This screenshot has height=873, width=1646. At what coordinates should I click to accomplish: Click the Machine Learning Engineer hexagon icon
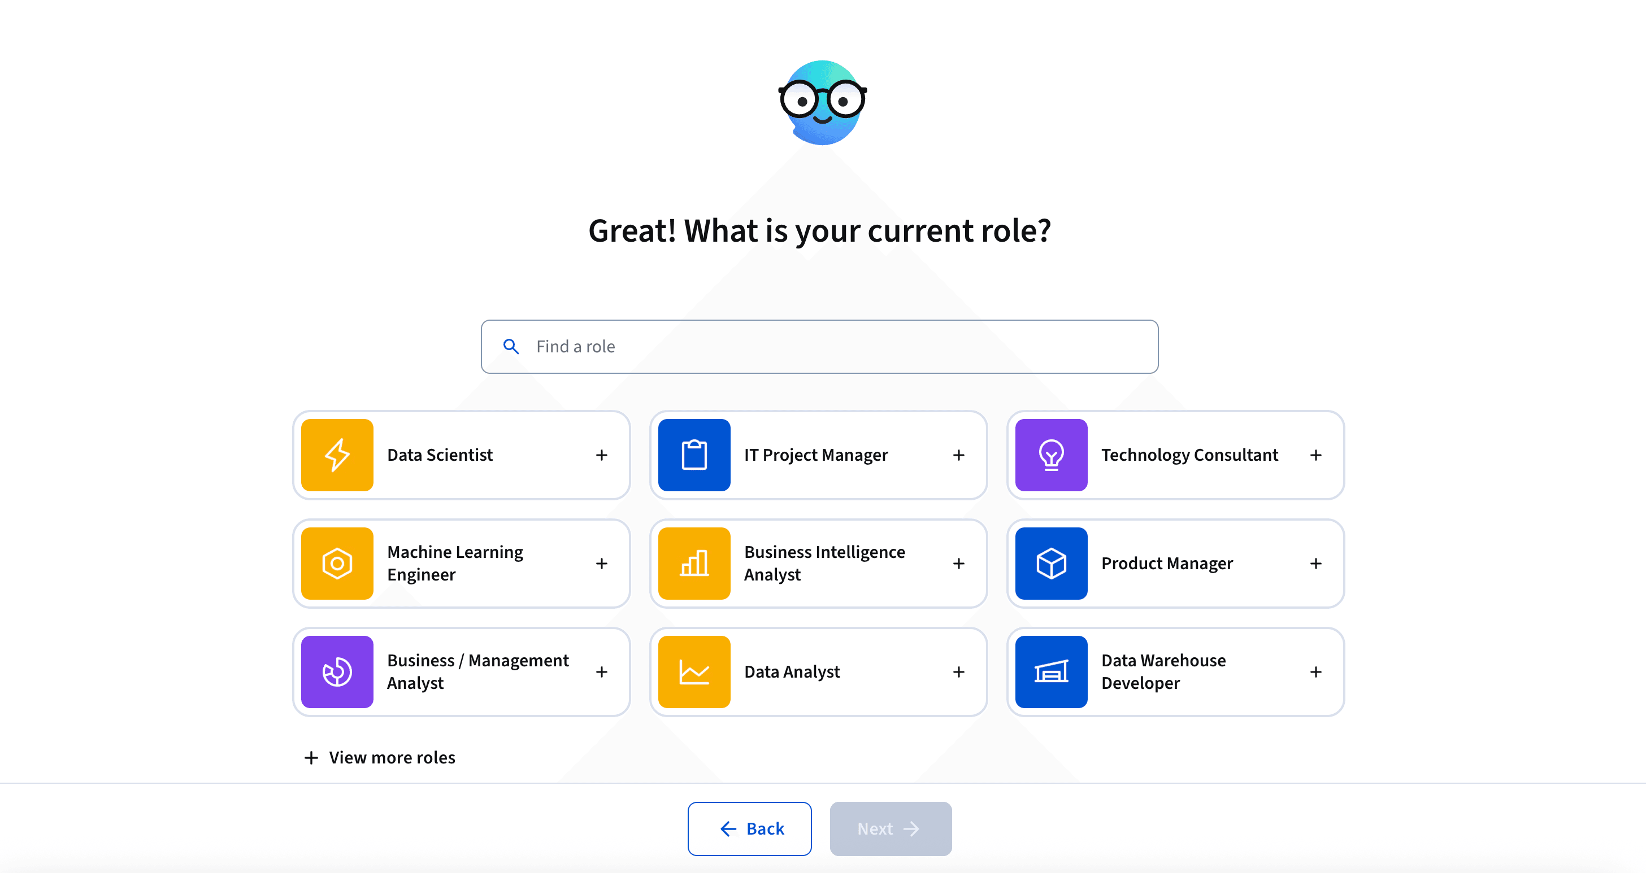pos(337,563)
